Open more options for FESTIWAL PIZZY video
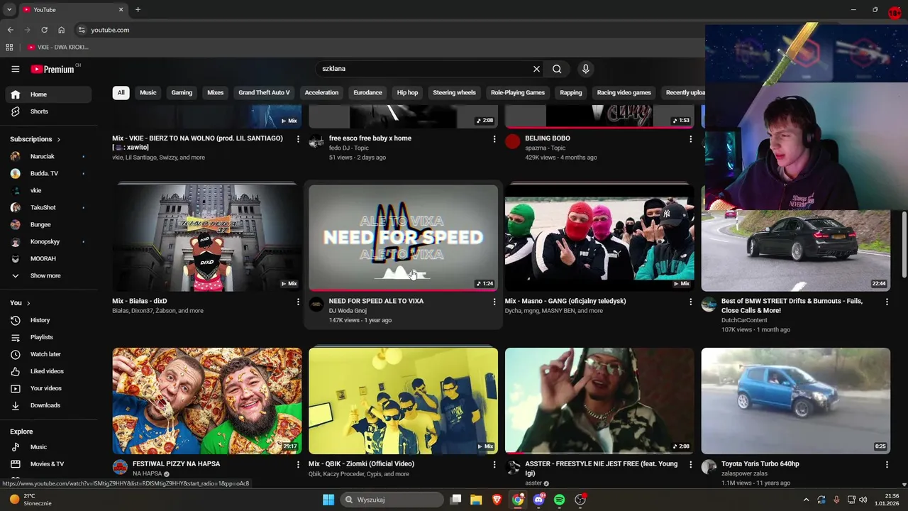The width and height of the screenshot is (908, 511). point(298,464)
